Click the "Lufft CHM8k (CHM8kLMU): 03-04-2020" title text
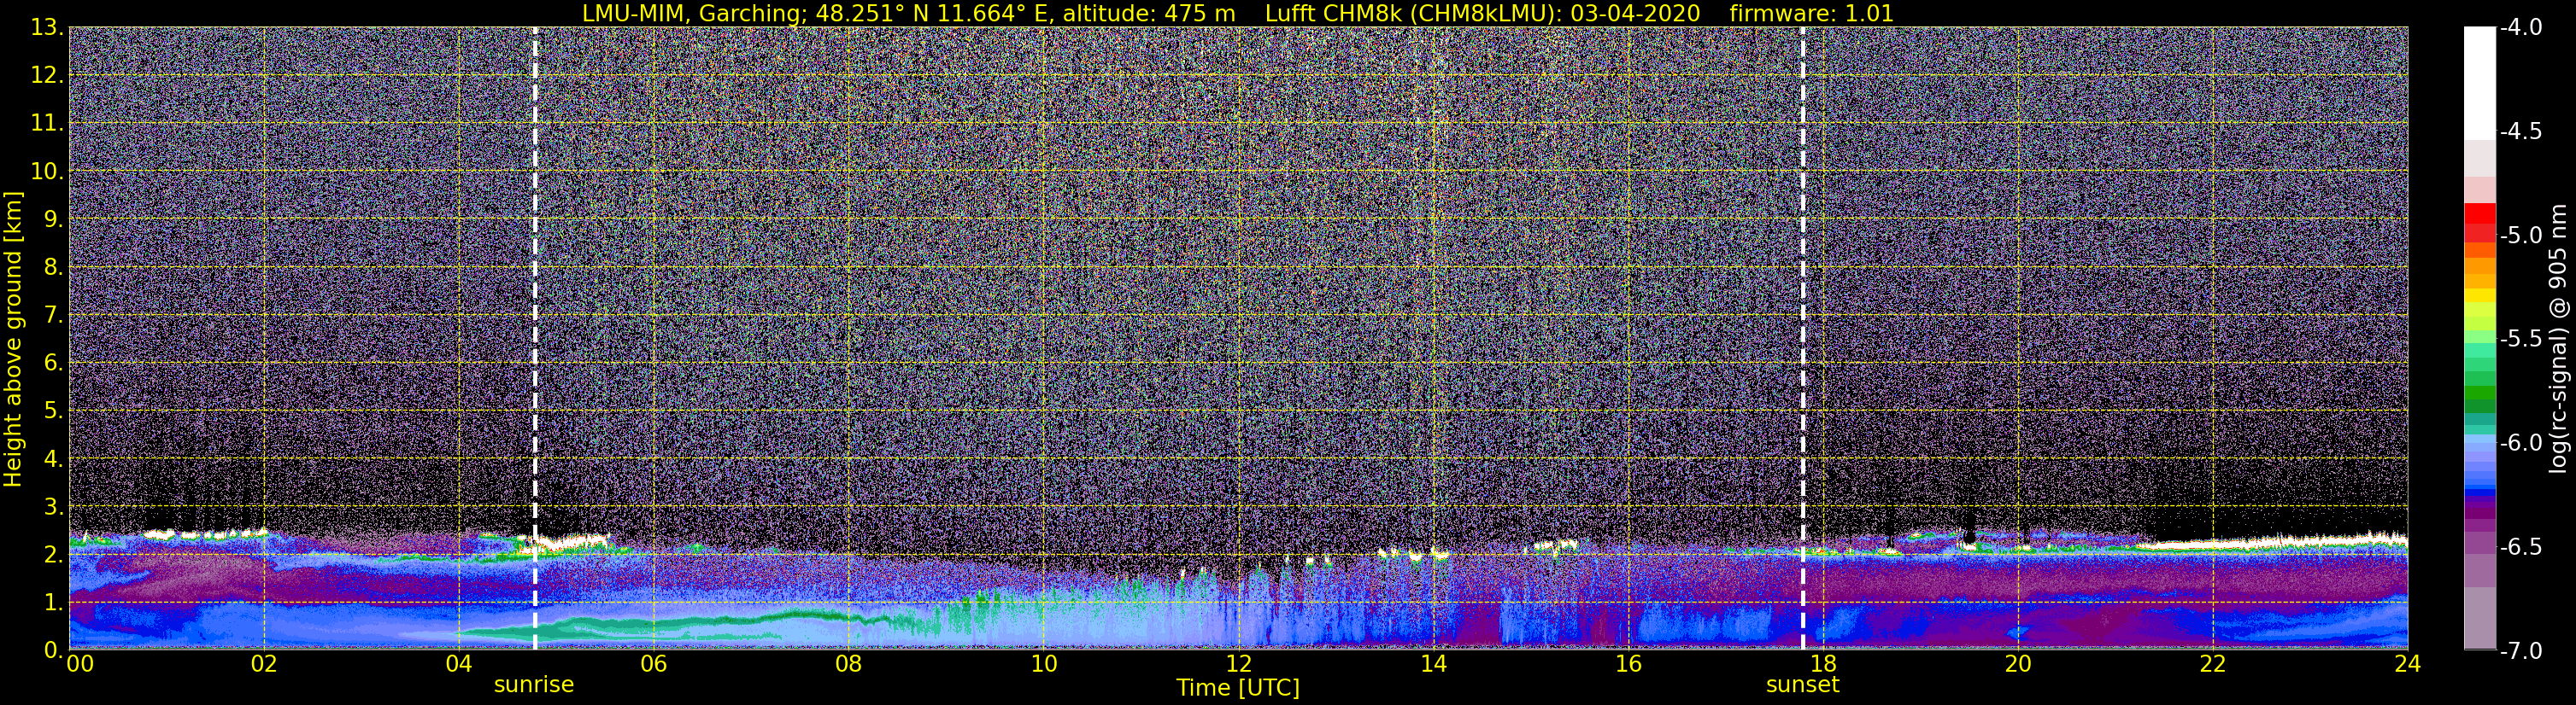The image size is (2576, 705). 1482,13
